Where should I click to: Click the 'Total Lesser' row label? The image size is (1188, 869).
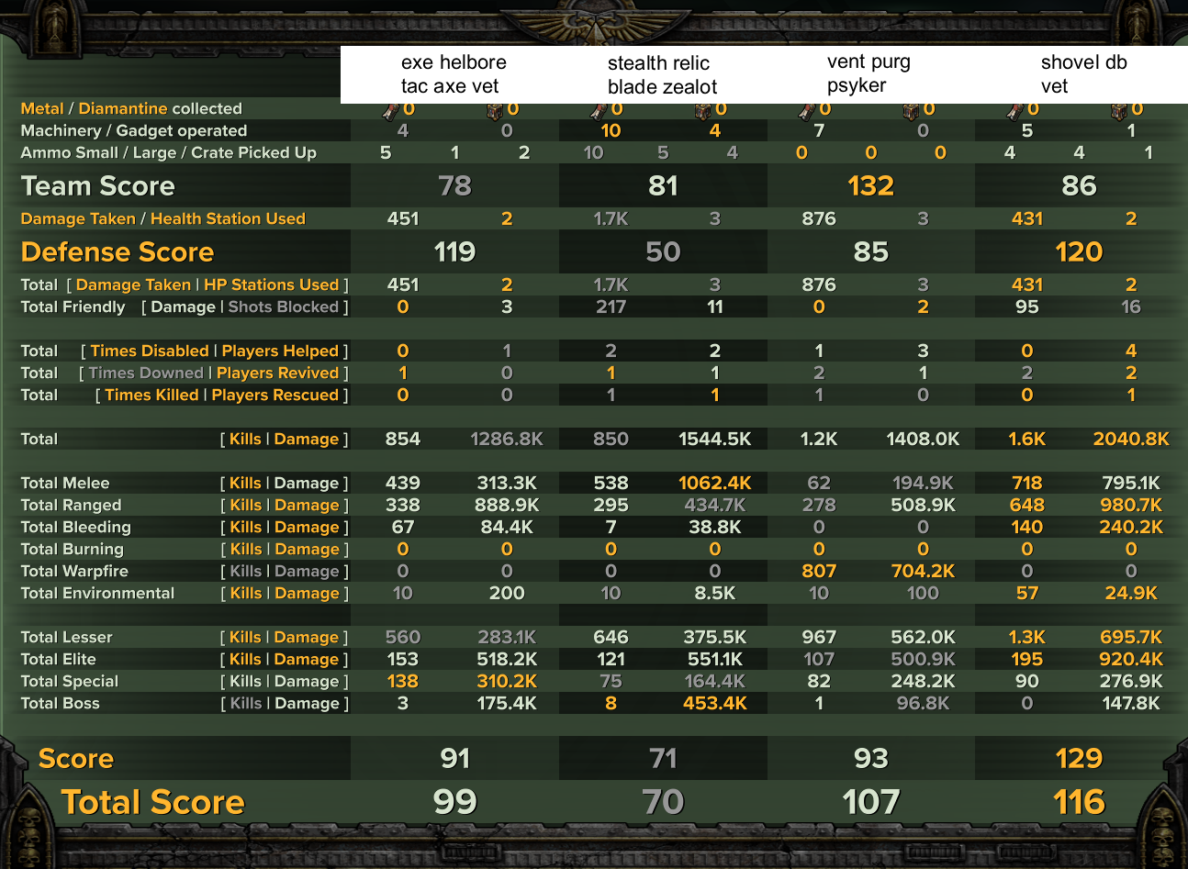pyautogui.click(x=66, y=637)
